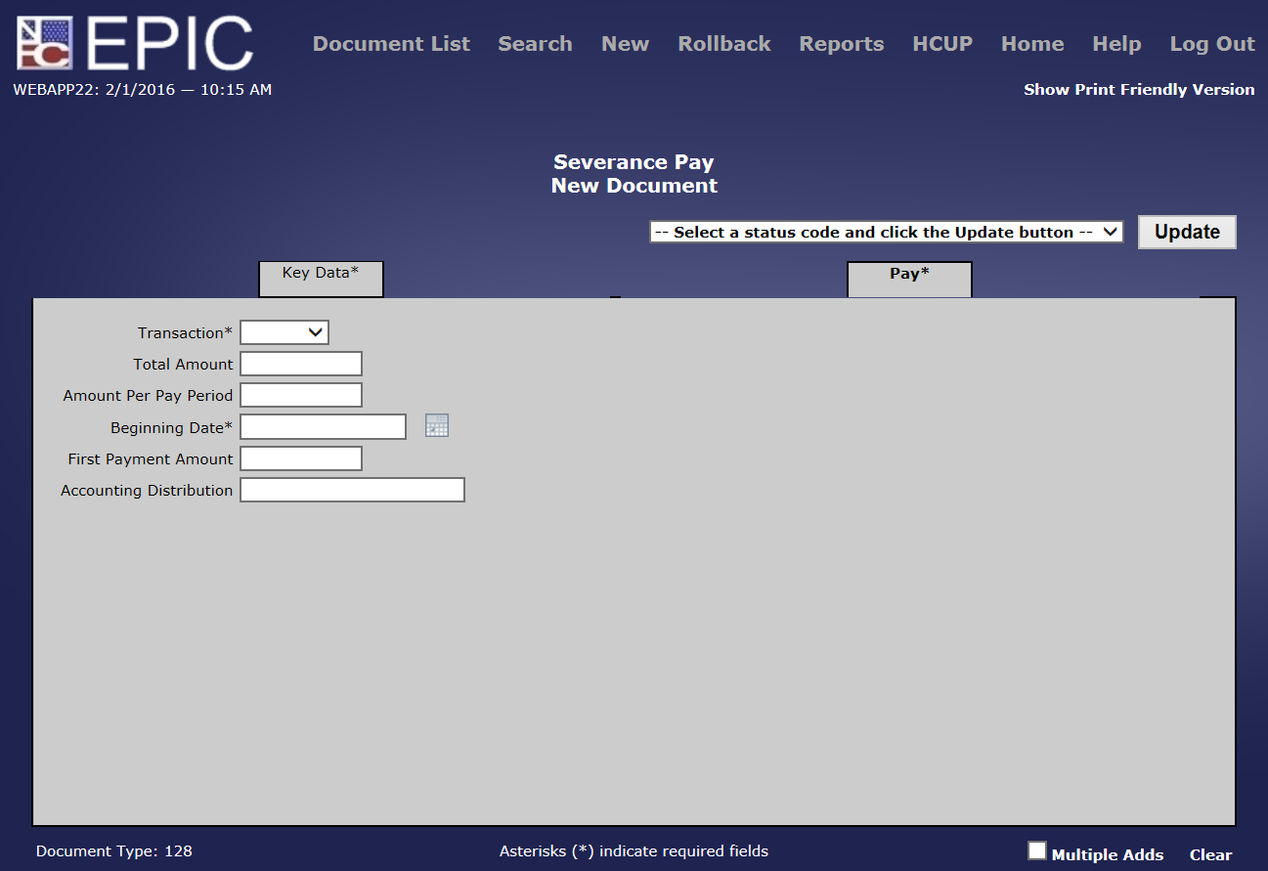Enable the Multiple Adds checkbox
Viewport: 1268px width, 871px height.
click(x=1037, y=850)
